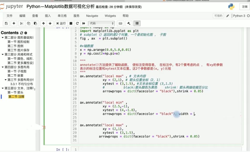Refresh the Contents panel
The height and width of the screenshot is (152, 250).
pyautogui.click(x=21, y=32)
